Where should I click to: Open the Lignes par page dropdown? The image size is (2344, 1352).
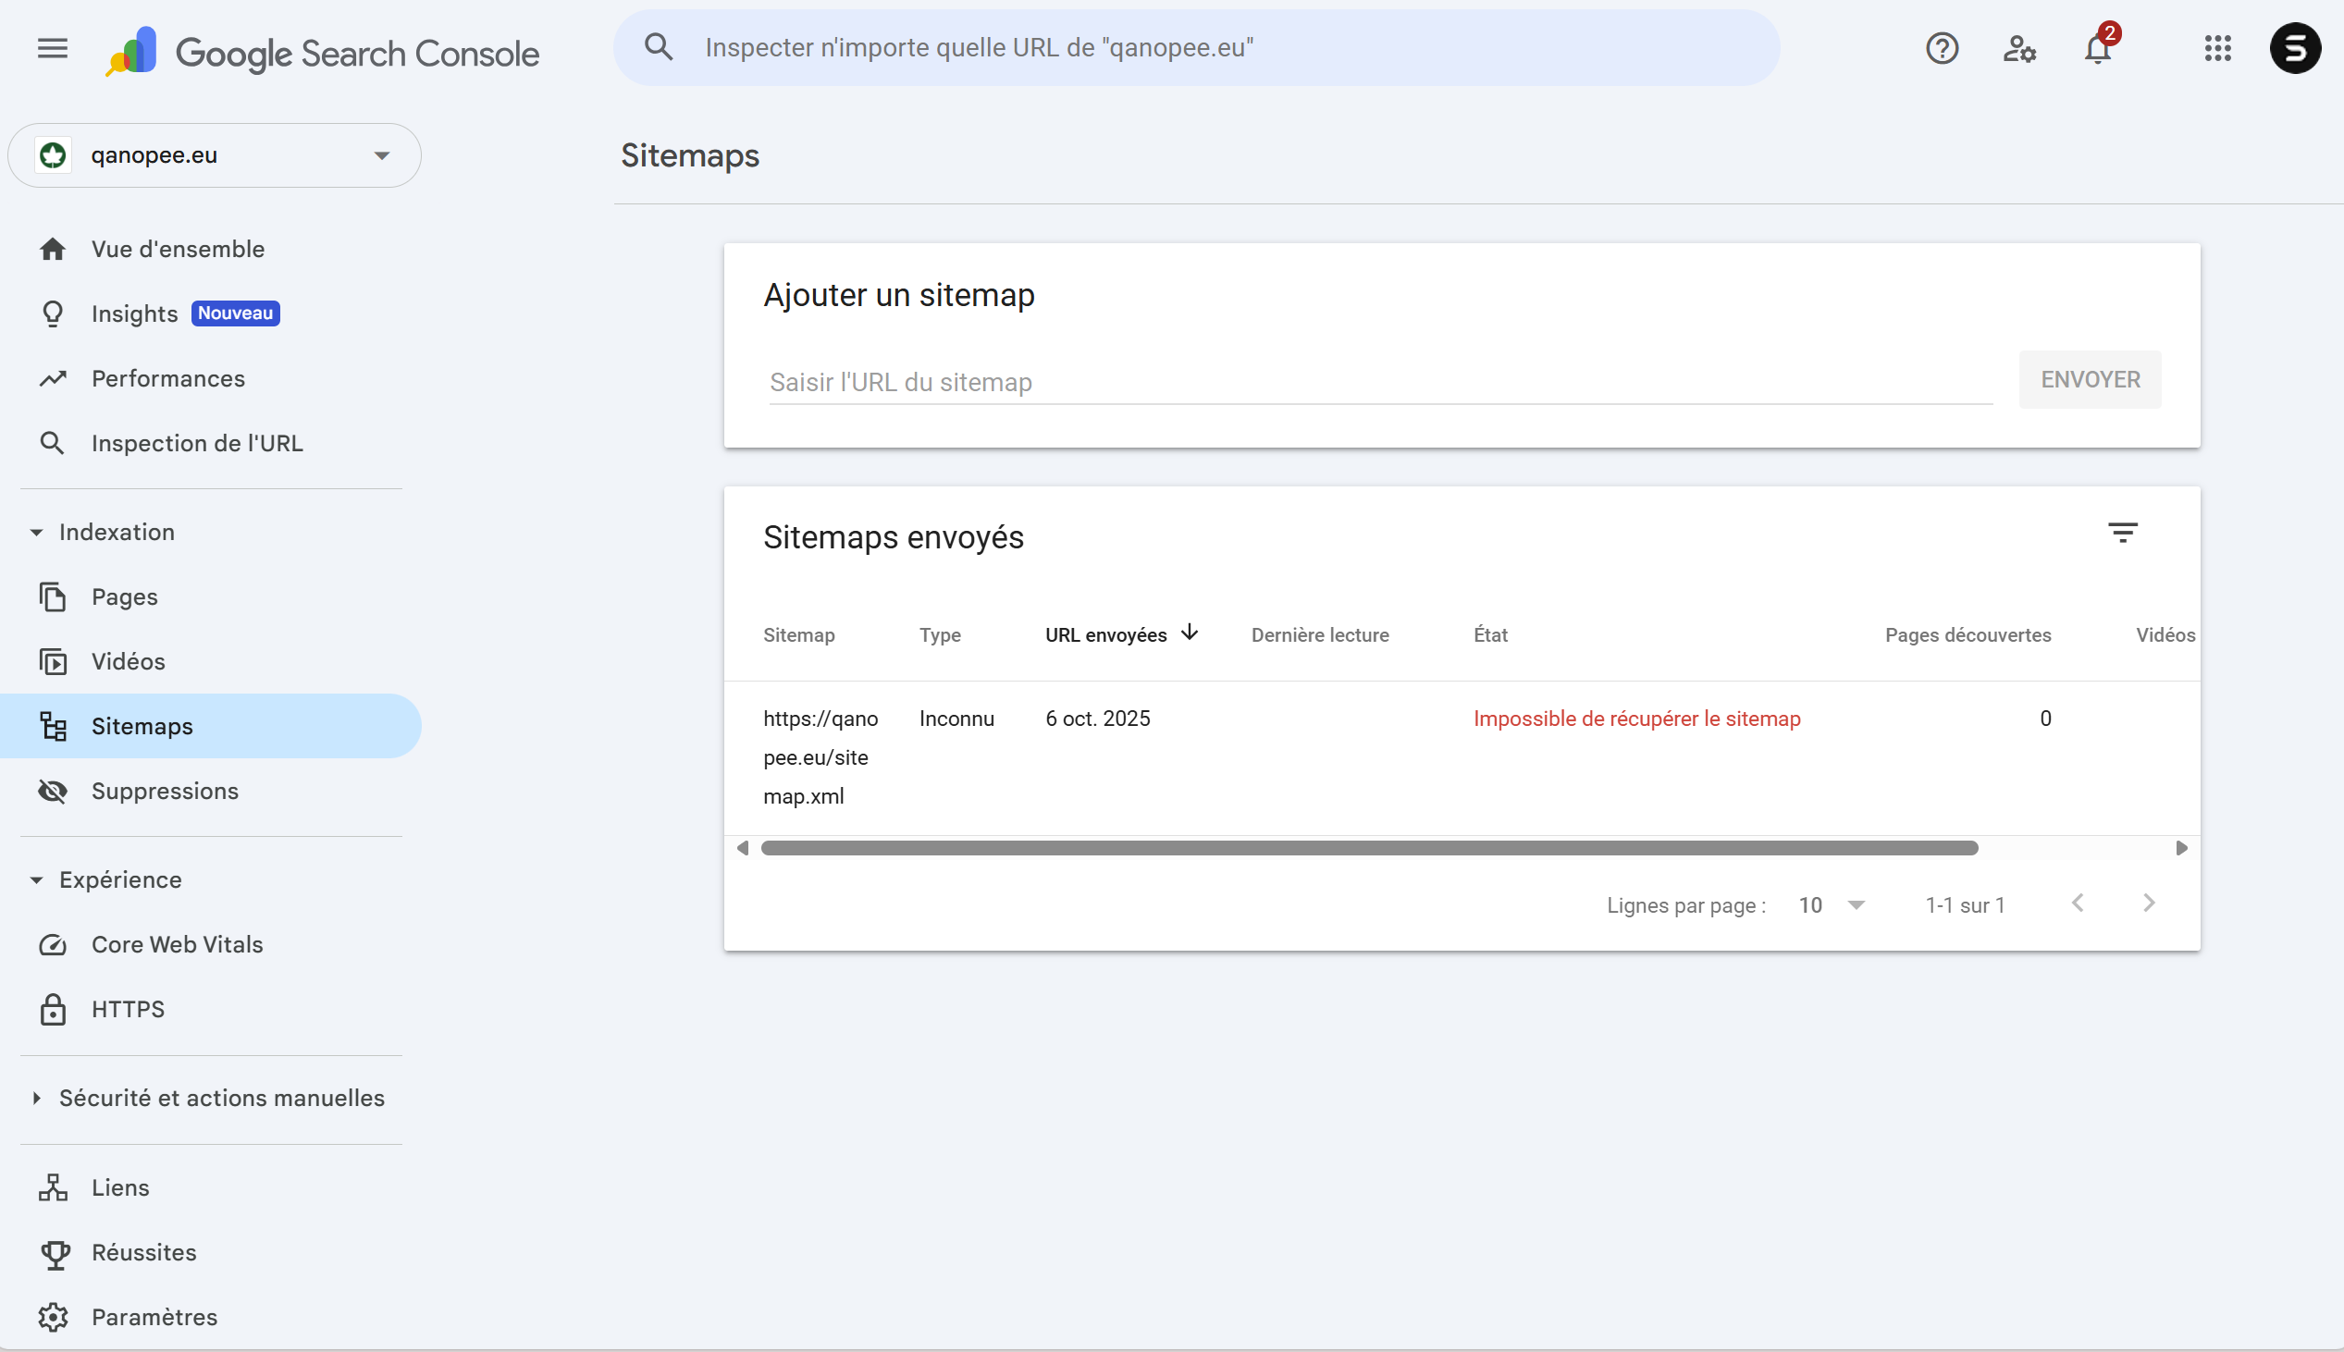click(x=1832, y=905)
